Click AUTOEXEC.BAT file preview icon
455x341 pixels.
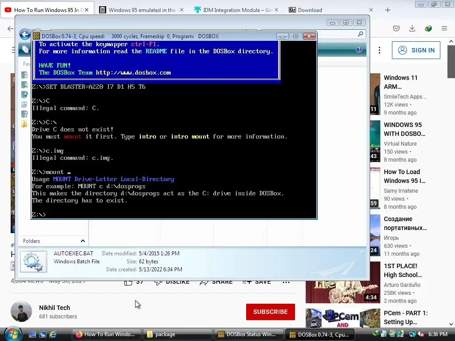(x=33, y=262)
